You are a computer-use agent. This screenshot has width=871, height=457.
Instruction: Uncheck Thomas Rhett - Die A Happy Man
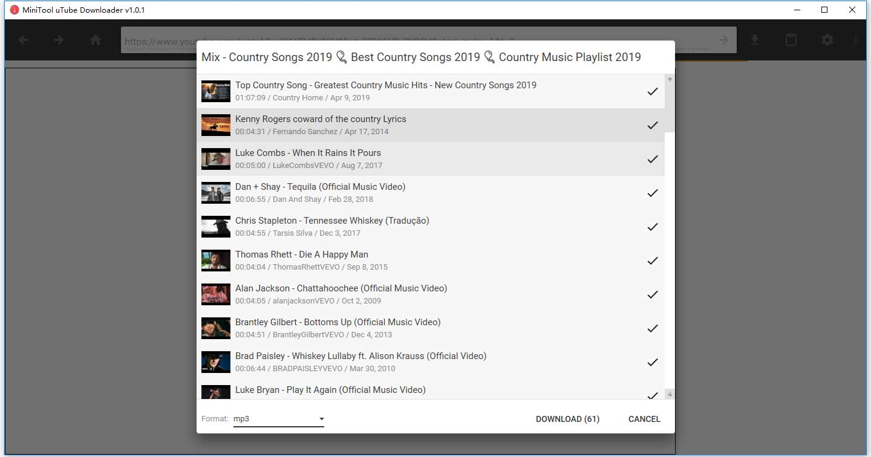point(653,261)
